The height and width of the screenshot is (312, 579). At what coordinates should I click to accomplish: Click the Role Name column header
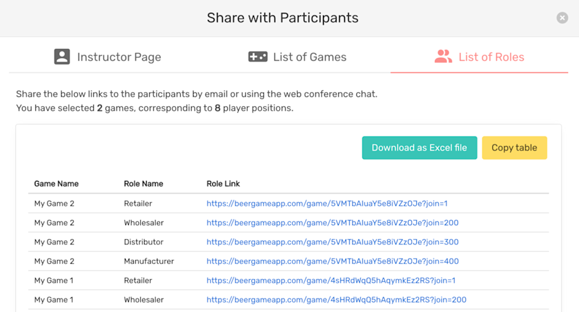[143, 183]
